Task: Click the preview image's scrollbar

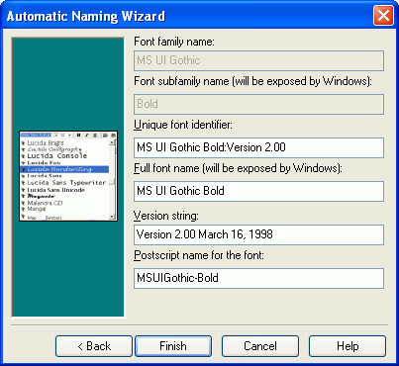Action: tap(113, 179)
